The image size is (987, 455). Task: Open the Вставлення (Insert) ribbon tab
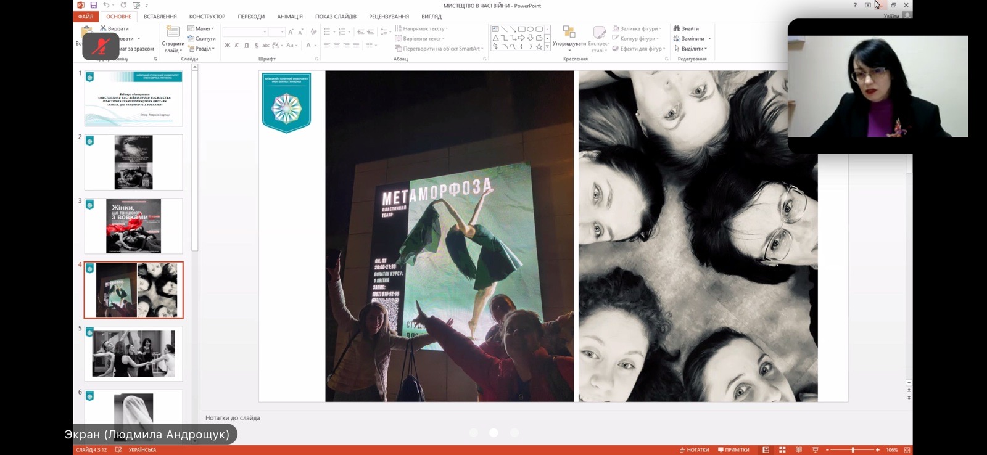[x=160, y=17]
